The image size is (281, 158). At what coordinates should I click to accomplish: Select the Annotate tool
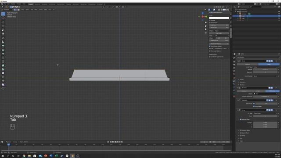pyautogui.click(x=3, y=38)
